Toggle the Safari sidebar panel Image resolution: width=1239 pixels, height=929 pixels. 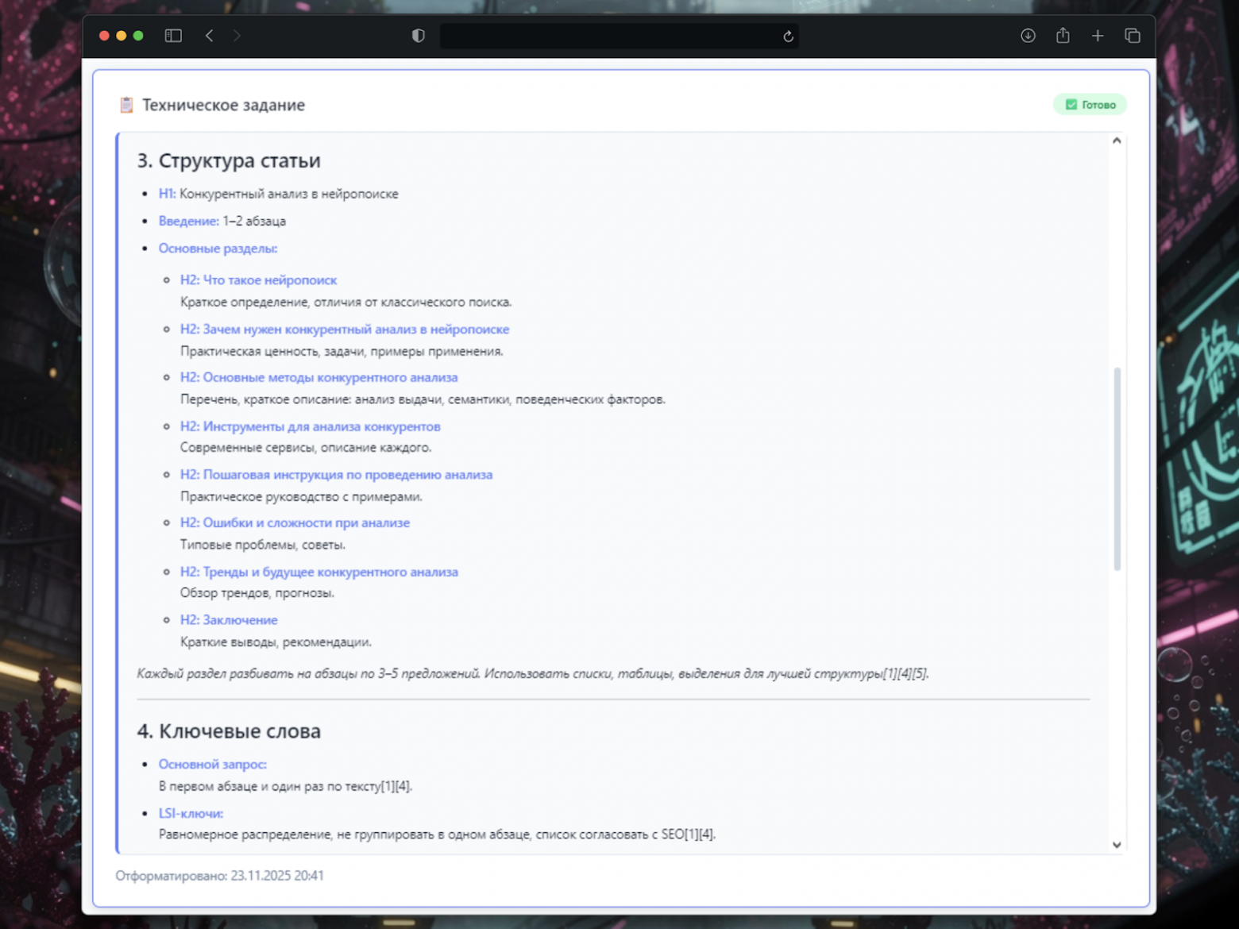point(173,36)
